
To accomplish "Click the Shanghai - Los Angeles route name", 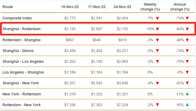I will click(x=23, y=61).
